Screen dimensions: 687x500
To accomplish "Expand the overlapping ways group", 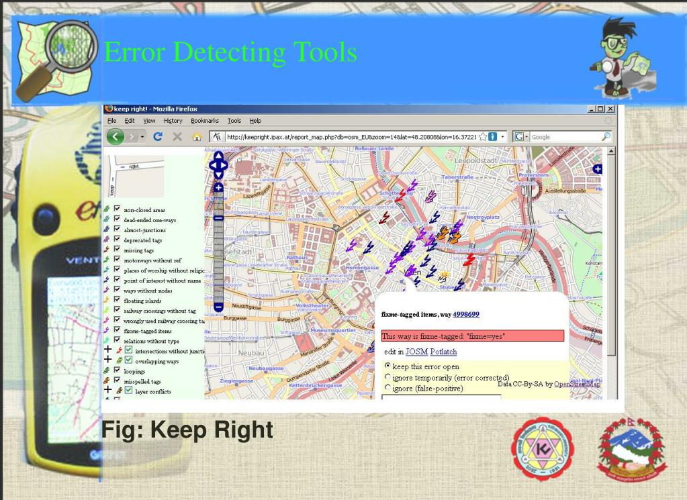I will pyautogui.click(x=107, y=359).
